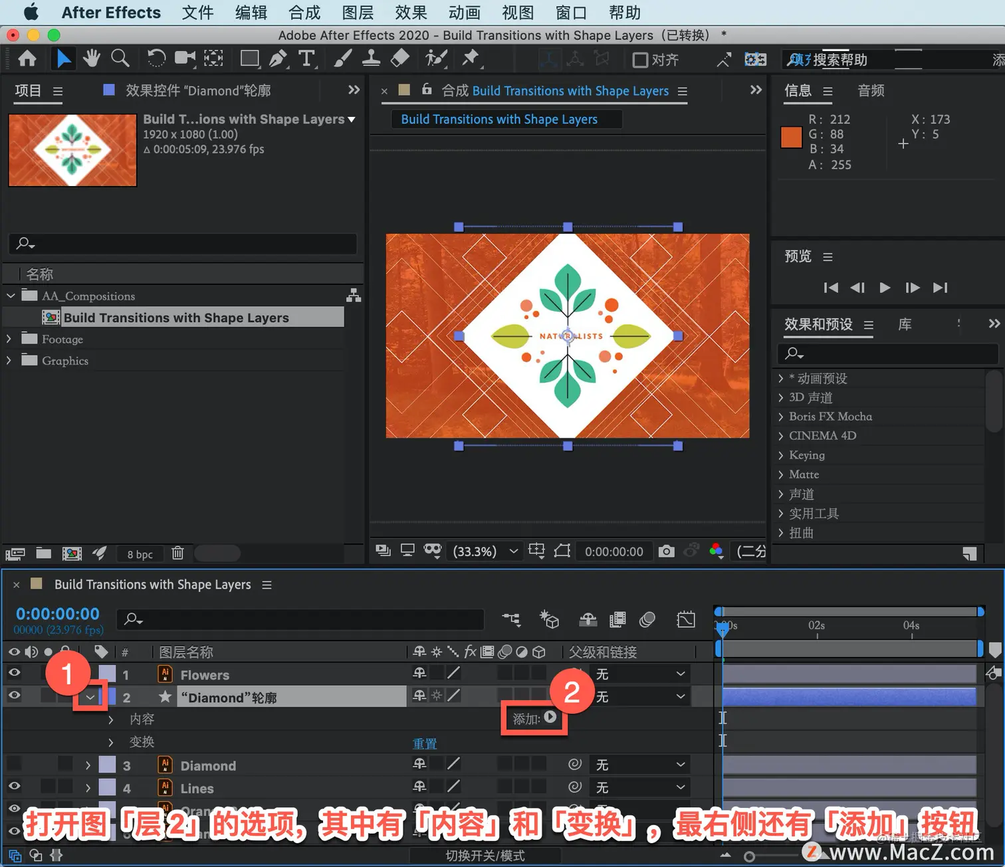The image size is (1005, 867).
Task: Expand the 变换 Transform group
Action: click(x=111, y=742)
